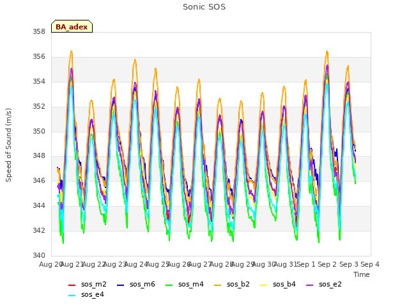Click the purple sos_e2 legend swatch
This screenshot has width=409, height=307.
[x=309, y=285]
